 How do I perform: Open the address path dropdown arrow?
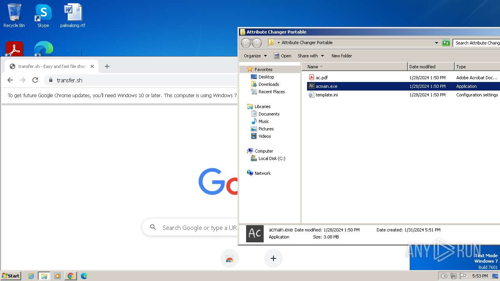point(436,43)
